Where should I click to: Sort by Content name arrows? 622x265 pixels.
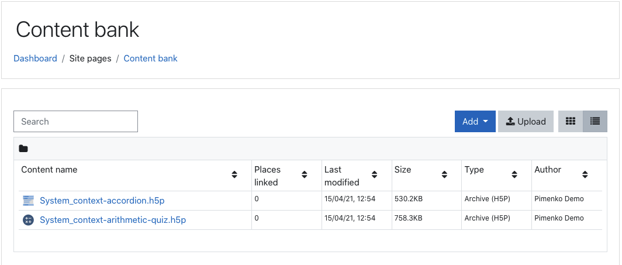click(x=234, y=174)
